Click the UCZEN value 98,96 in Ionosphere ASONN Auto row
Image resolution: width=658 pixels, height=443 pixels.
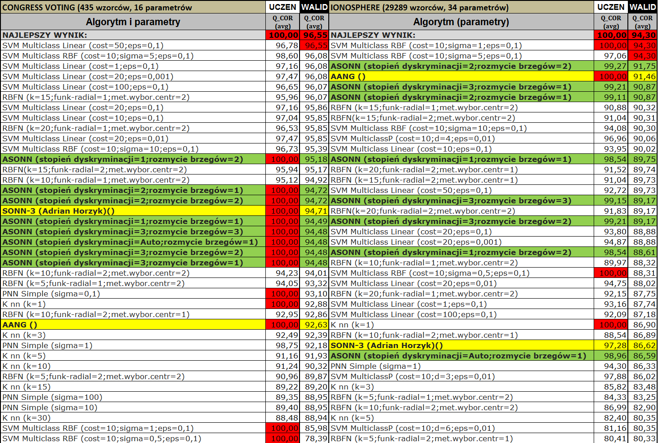click(611, 356)
